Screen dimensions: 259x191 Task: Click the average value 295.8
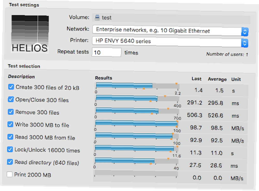[215, 103]
